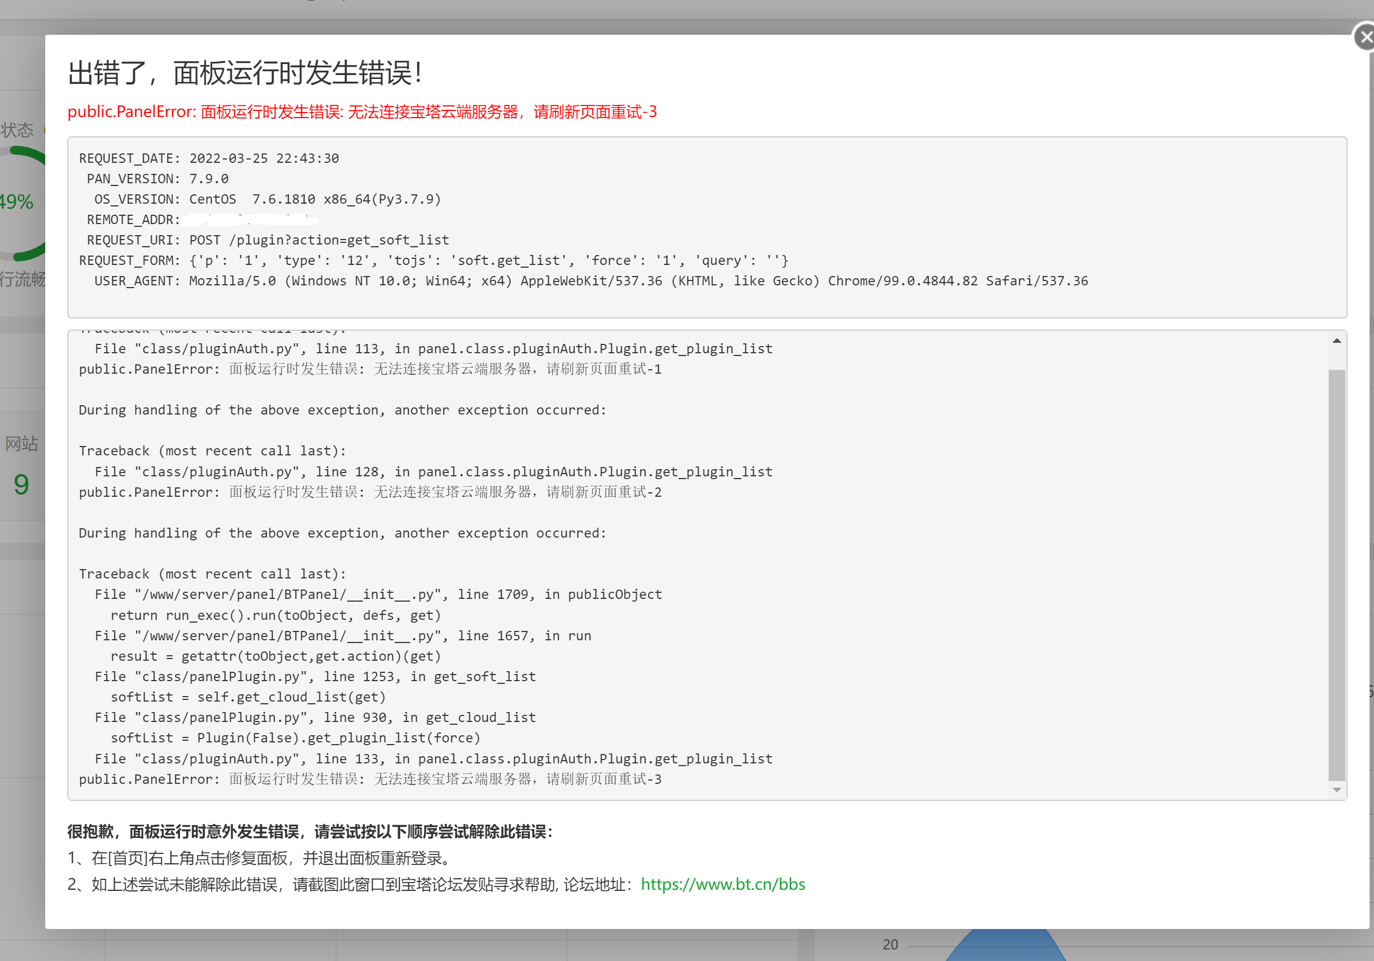Click the traceback vertical scrollbar thumb
The image size is (1374, 961).
pos(1336,575)
